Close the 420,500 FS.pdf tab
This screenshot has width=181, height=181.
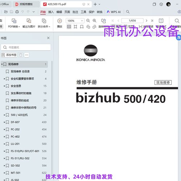coord(88,4)
